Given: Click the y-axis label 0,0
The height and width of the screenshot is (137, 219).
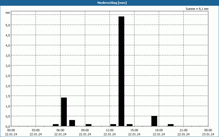Looking at the screenshot, I should (x=8, y=126).
